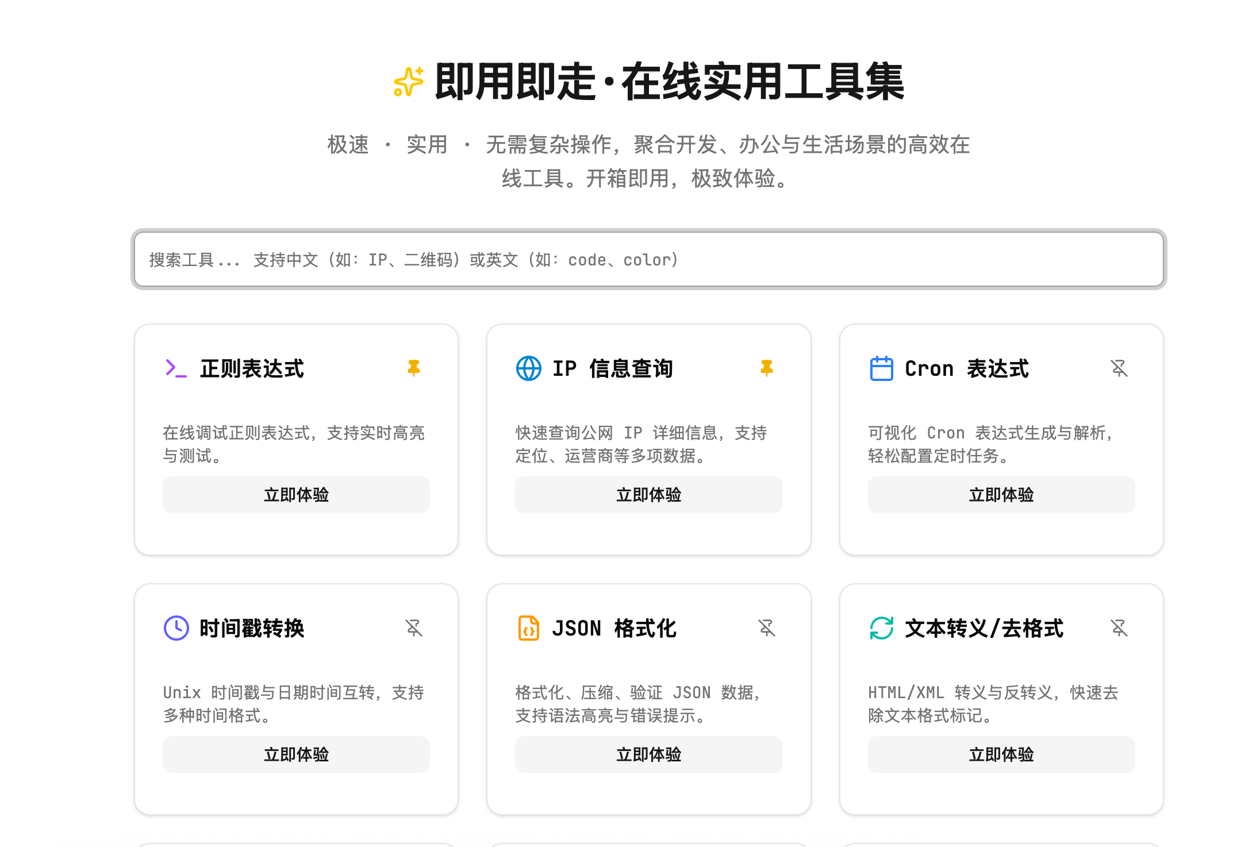This screenshot has width=1260, height=847.
Task: Click the calendar icon on Cron 表达式 card
Action: pyautogui.click(x=881, y=368)
